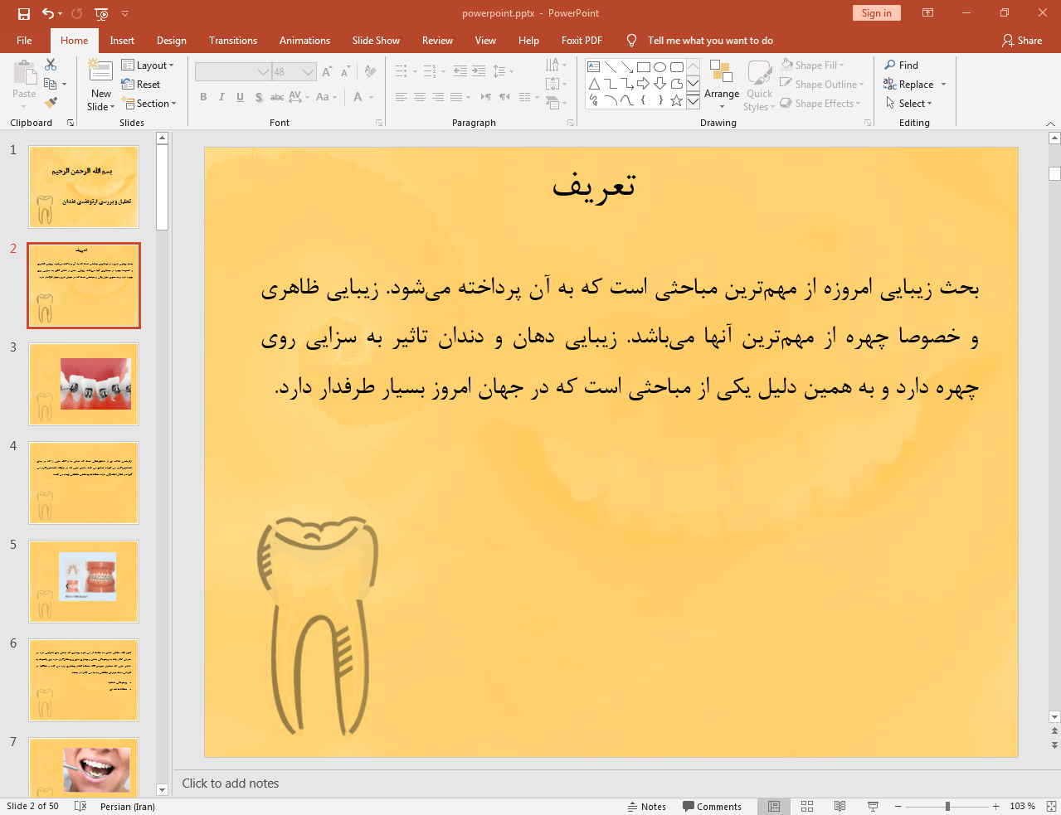Click the Format Painter icon
Screen dimensions: 1061x815
coord(51,103)
